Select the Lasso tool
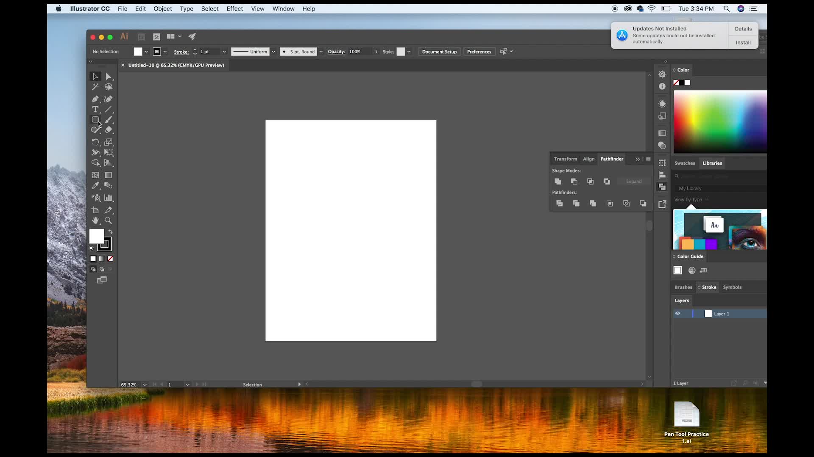 click(x=109, y=87)
